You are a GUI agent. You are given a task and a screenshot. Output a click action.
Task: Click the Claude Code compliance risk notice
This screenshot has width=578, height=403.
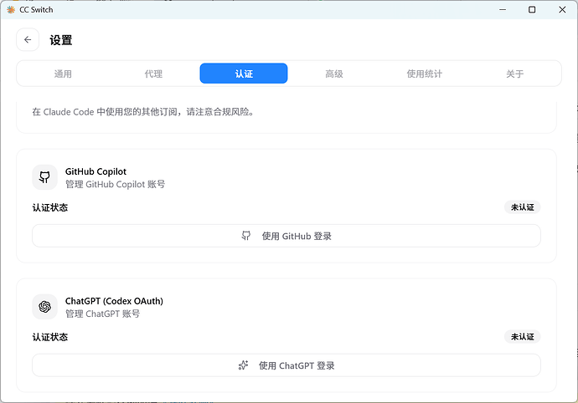(143, 112)
